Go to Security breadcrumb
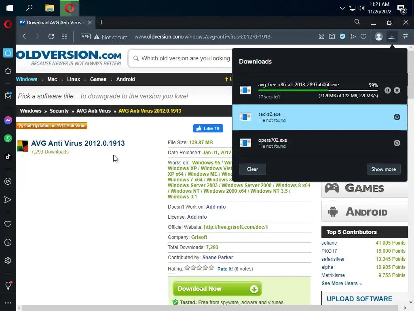This screenshot has width=414, height=311. point(59,111)
